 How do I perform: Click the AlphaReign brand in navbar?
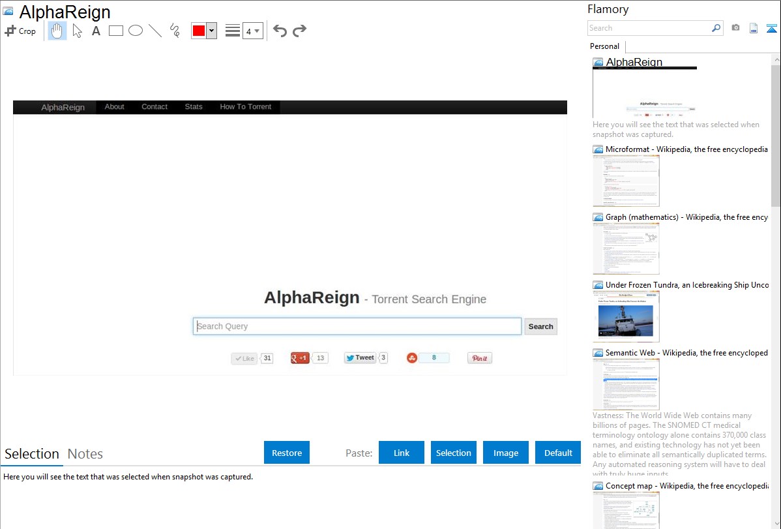(63, 107)
